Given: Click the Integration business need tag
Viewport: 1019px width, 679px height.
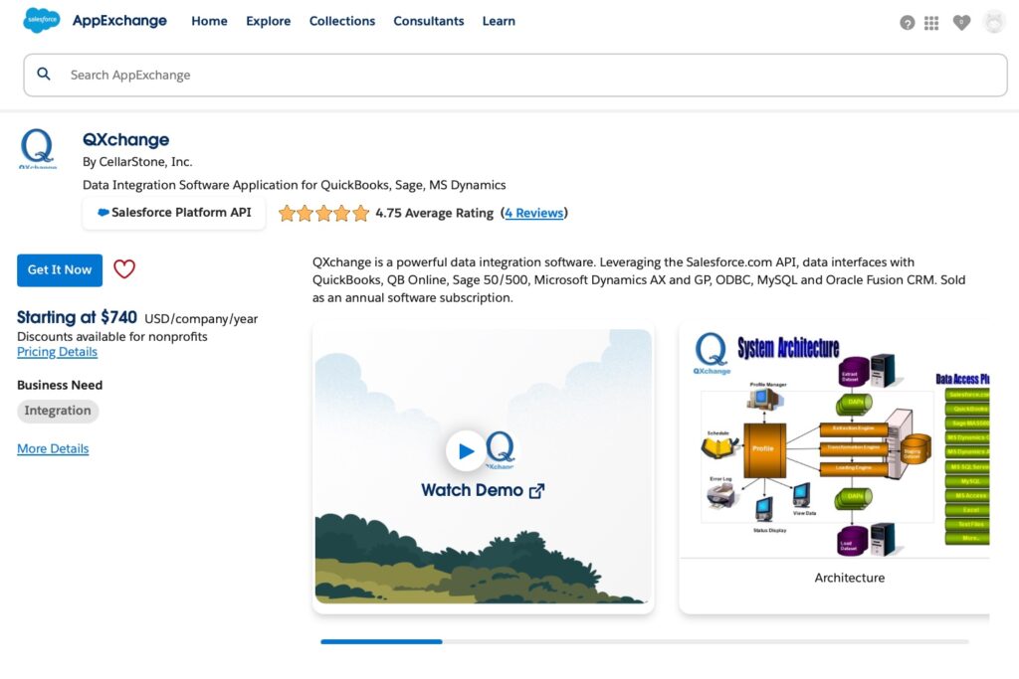Looking at the screenshot, I should [x=58, y=411].
